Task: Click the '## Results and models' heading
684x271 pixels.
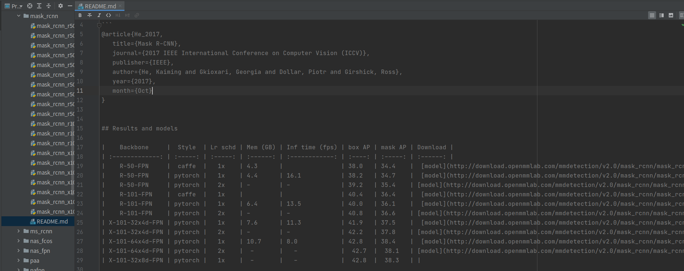Action: (x=140, y=128)
